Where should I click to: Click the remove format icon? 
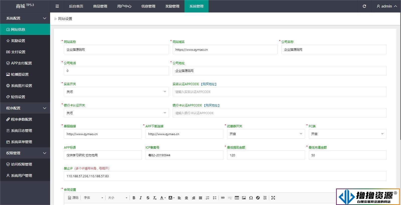coord(155,198)
